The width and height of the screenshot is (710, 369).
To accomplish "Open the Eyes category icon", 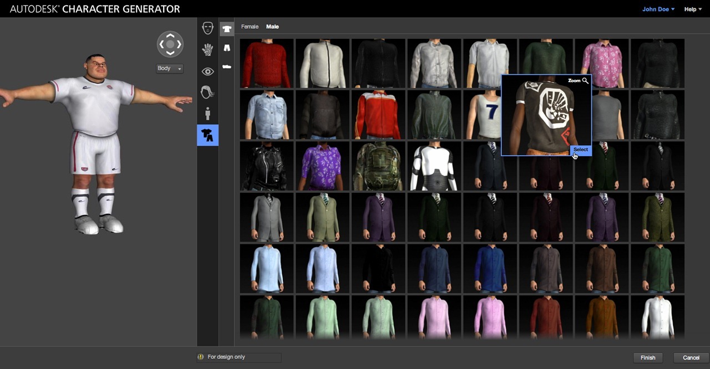I will point(207,71).
